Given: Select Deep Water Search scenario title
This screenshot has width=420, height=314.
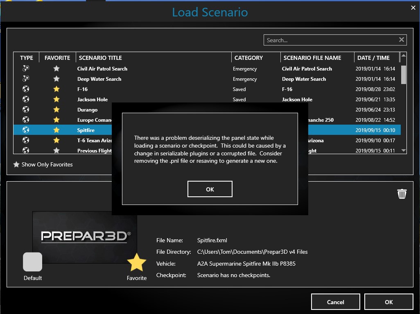Looking at the screenshot, I should [x=99, y=79].
